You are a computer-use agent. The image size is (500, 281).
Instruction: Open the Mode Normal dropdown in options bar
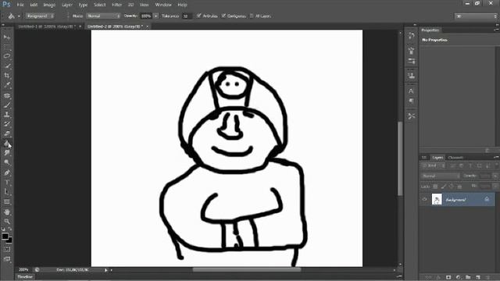(x=104, y=16)
